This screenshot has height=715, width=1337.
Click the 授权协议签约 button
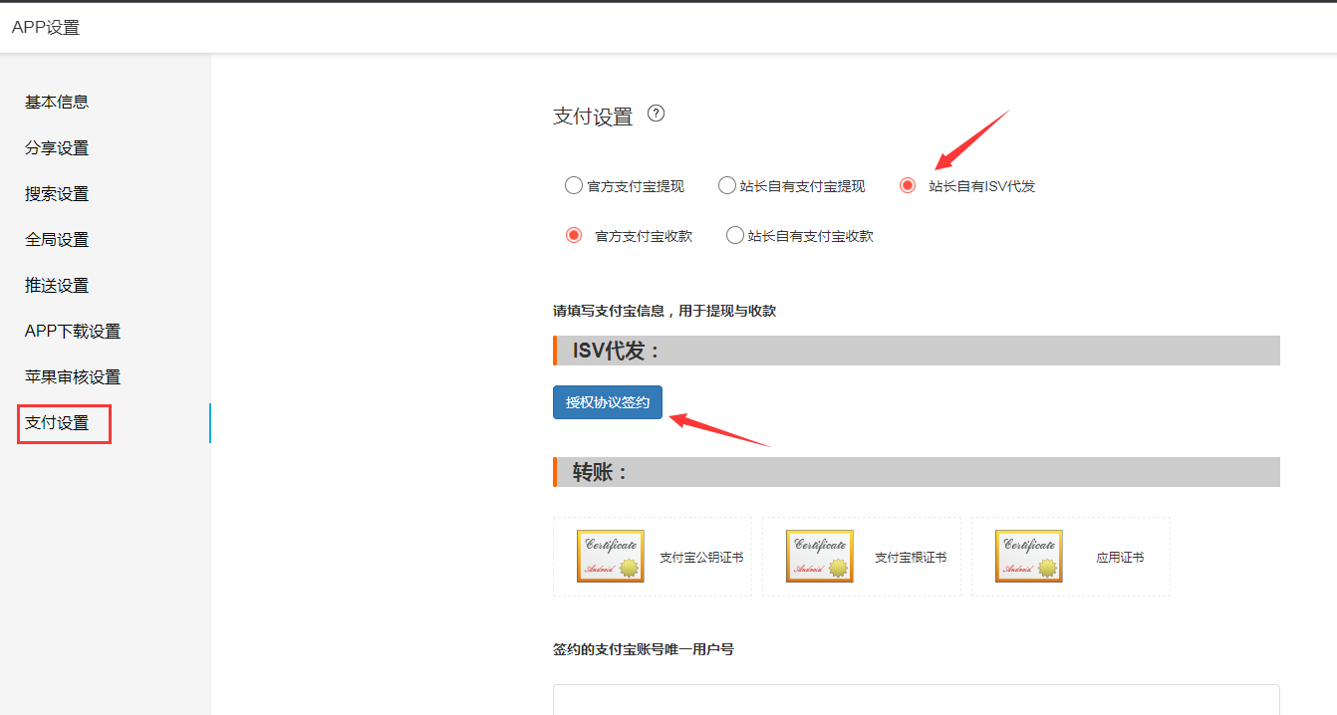pos(608,402)
